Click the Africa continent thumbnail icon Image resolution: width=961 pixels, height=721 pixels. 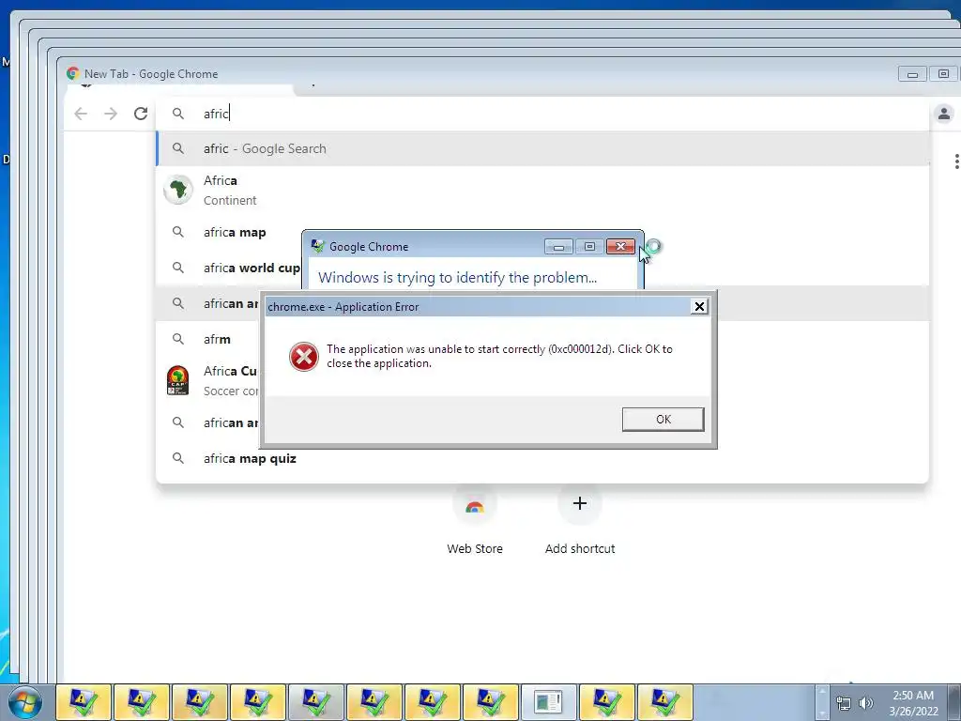tap(177, 190)
